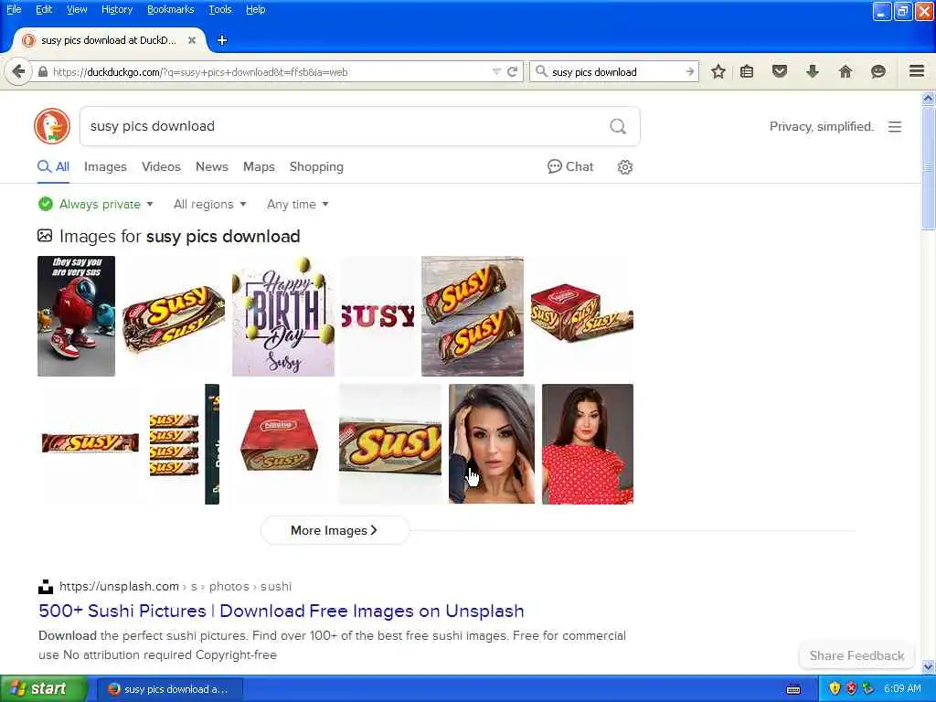Click the More Images button
Screen dimensions: 936x702
pos(335,530)
